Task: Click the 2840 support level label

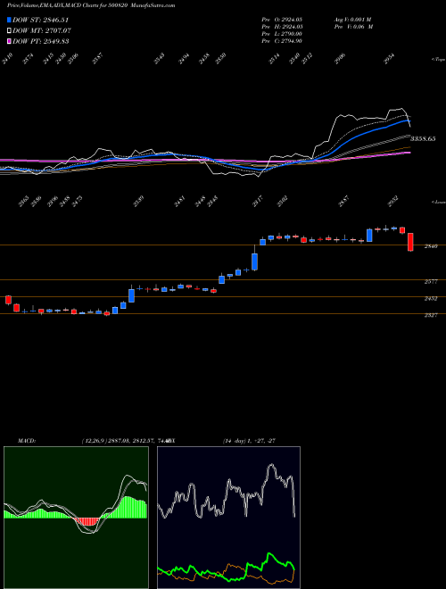Action: tap(431, 246)
